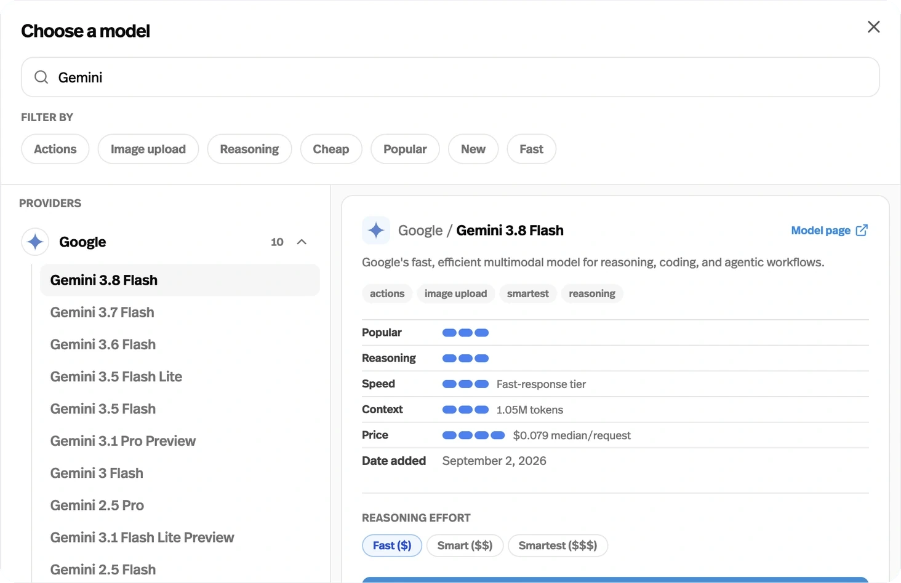Focus the model search field containing Gemini

pos(450,77)
